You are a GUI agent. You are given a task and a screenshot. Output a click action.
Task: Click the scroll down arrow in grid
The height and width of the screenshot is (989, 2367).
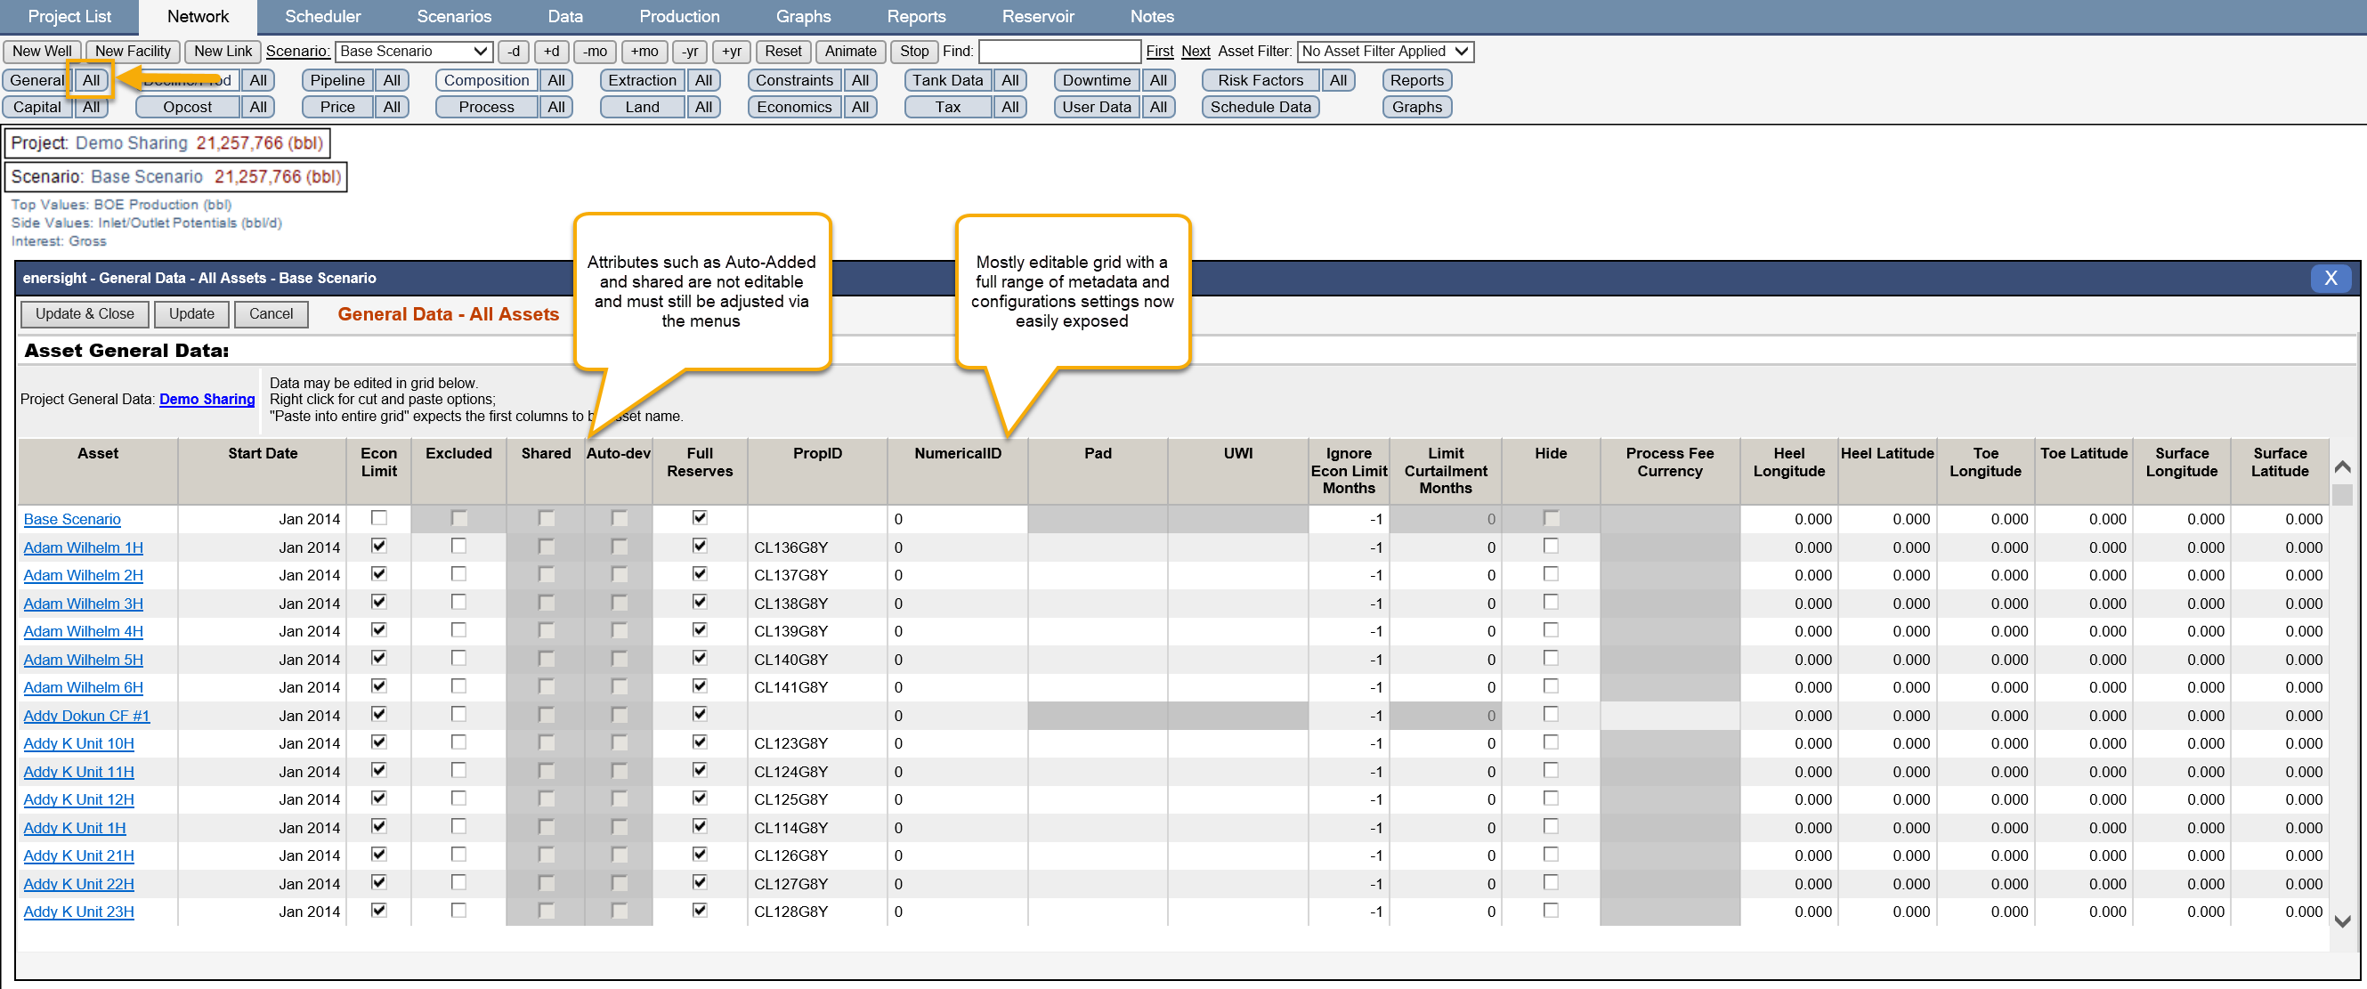pyautogui.click(x=2342, y=920)
